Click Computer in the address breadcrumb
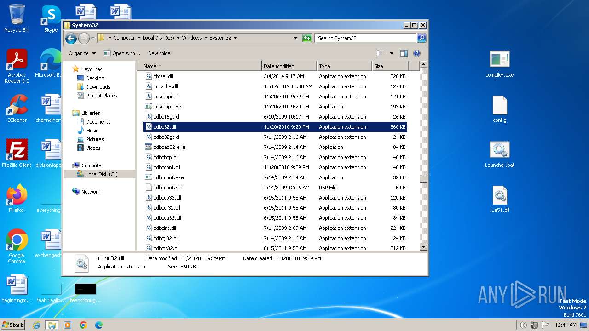 click(x=124, y=38)
